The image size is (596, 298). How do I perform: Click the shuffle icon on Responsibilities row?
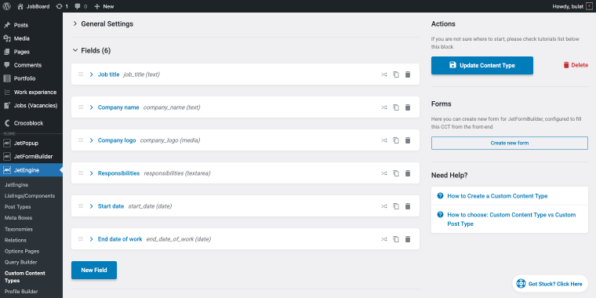pos(384,173)
